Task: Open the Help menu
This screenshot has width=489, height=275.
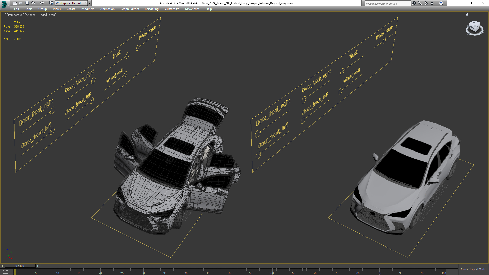Action: [x=209, y=9]
